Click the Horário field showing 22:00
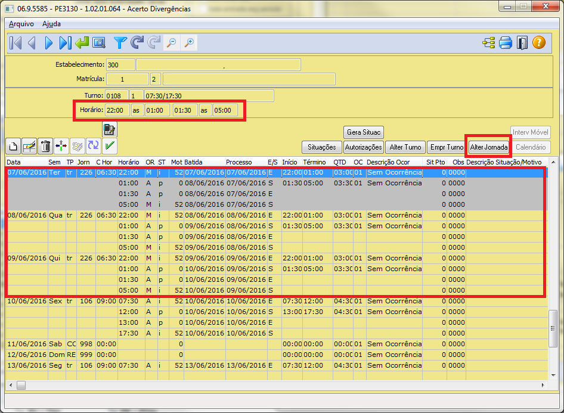The image size is (564, 413). click(x=117, y=110)
